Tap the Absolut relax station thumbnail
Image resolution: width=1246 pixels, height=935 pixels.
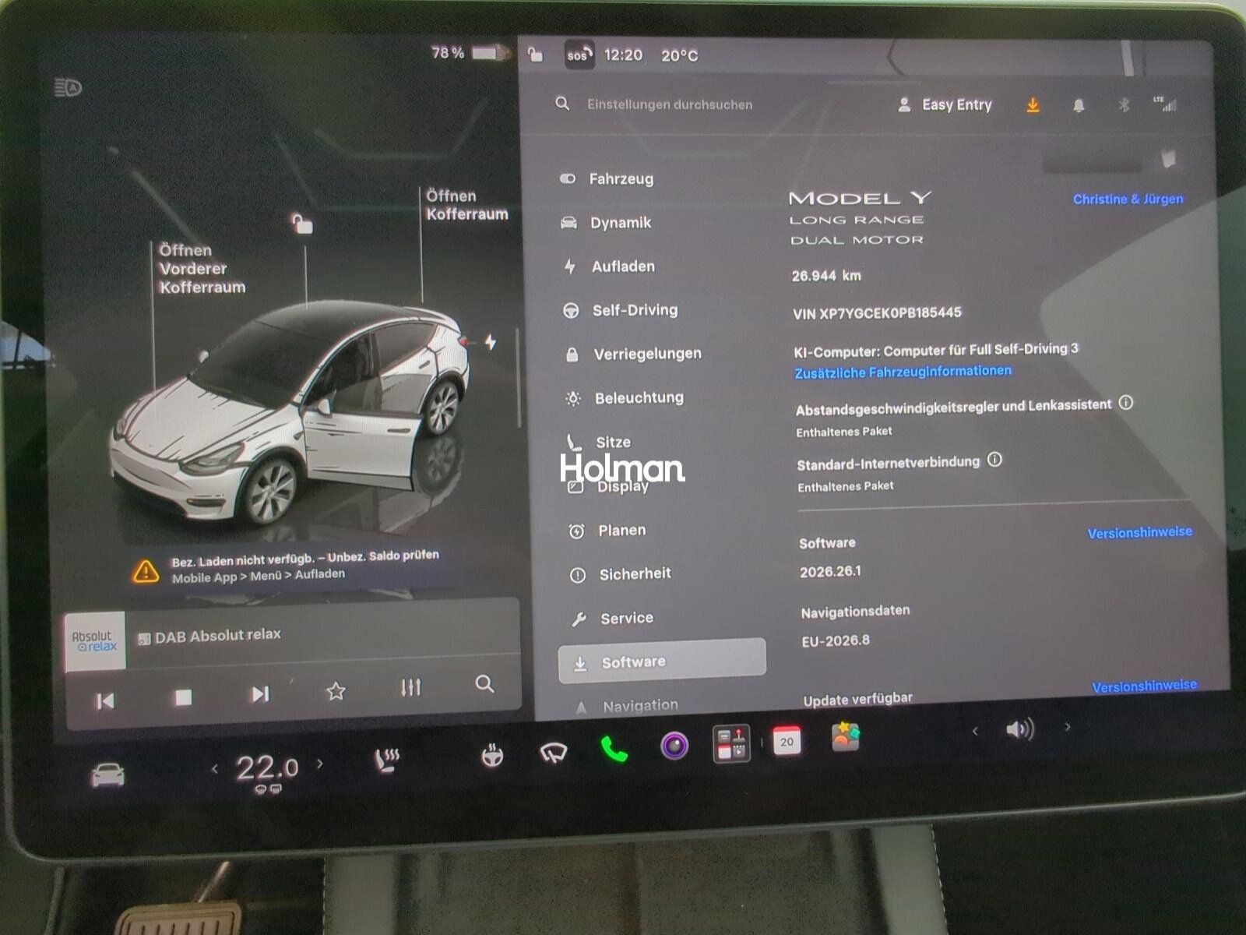pos(95,641)
